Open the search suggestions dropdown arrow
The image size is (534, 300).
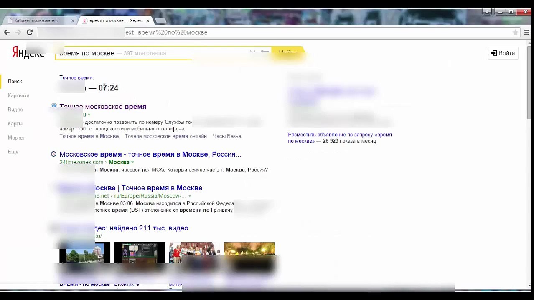click(252, 52)
